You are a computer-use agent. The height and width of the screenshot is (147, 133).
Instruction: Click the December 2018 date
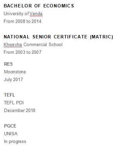(20, 110)
